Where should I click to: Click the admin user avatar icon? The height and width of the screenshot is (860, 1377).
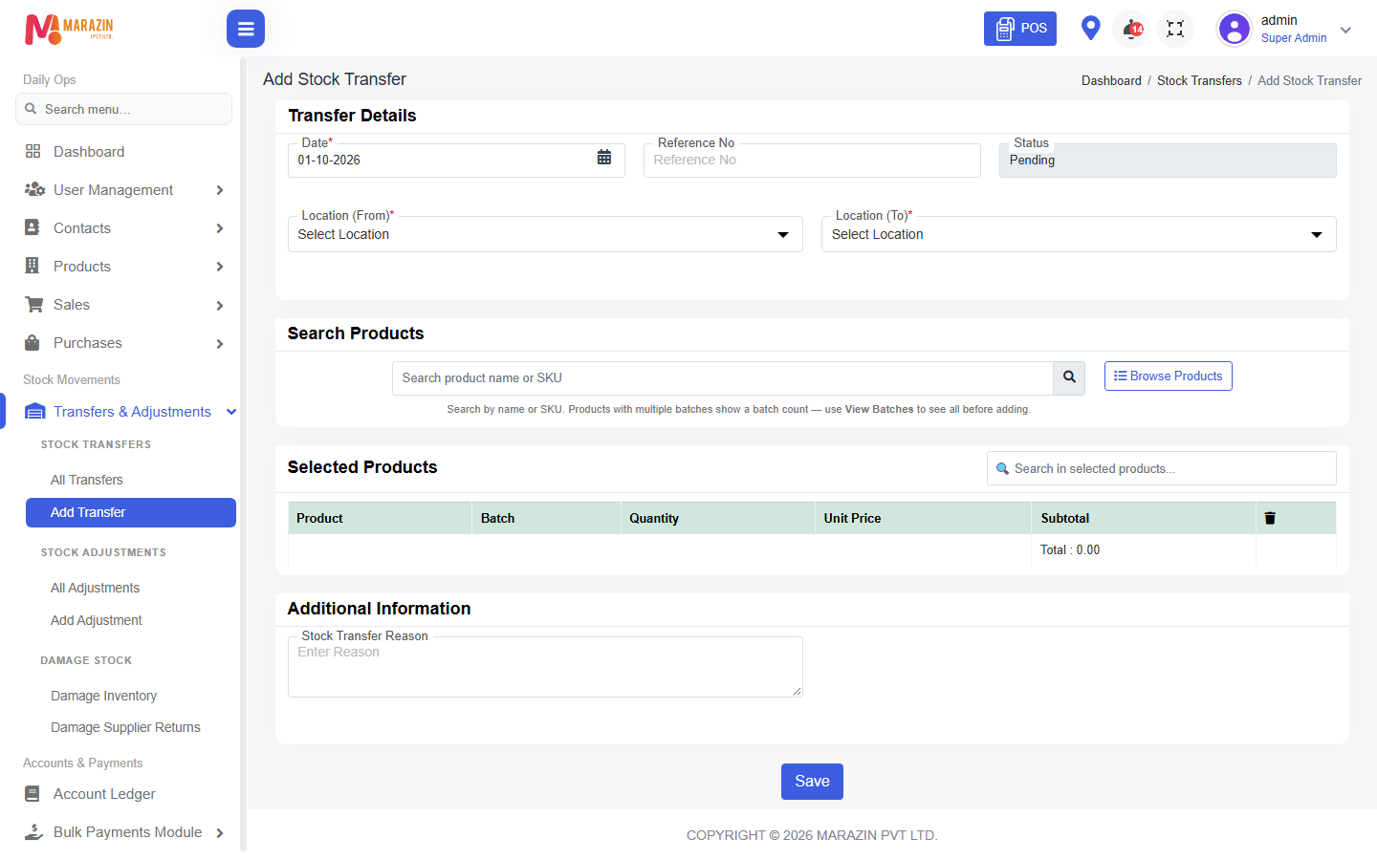(1235, 29)
